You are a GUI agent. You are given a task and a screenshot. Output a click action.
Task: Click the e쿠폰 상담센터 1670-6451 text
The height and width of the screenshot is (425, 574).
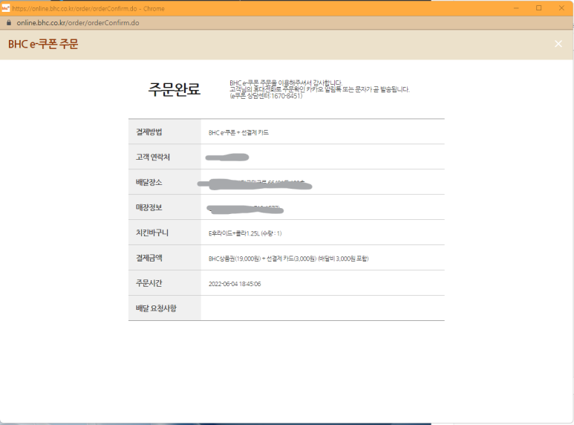(x=266, y=96)
